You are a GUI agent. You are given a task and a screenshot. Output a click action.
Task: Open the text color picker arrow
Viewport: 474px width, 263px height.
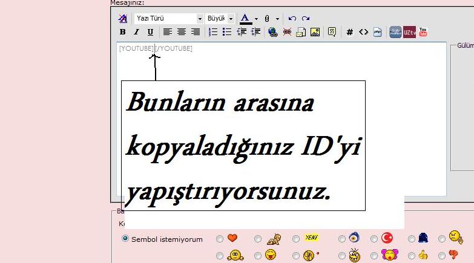pos(256,19)
